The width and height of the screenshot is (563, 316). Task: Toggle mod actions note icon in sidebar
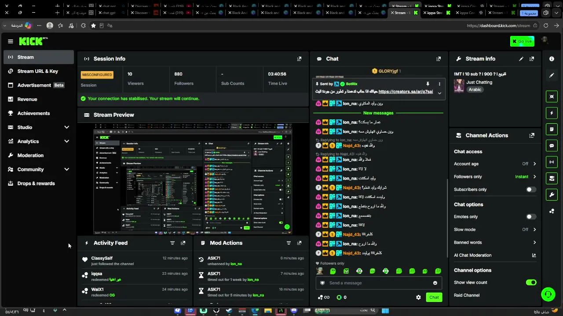tap(552, 129)
